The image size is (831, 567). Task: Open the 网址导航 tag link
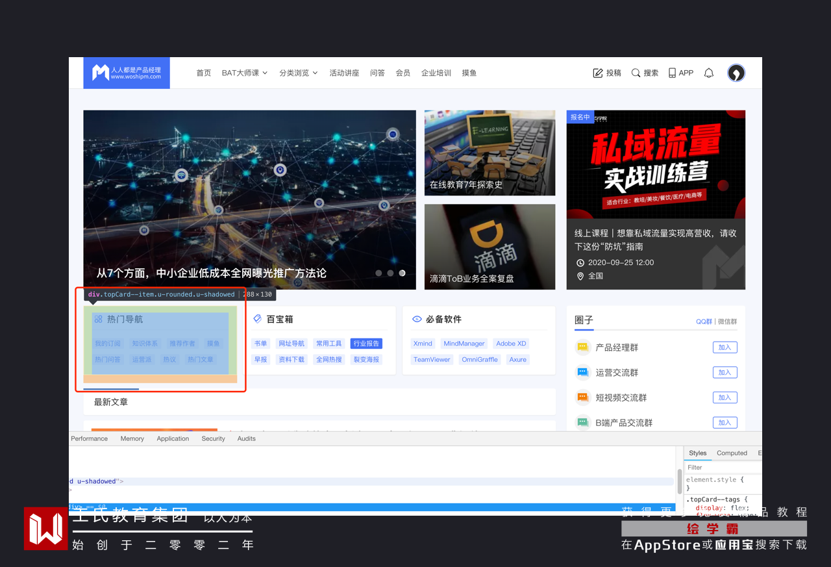pyautogui.click(x=291, y=344)
